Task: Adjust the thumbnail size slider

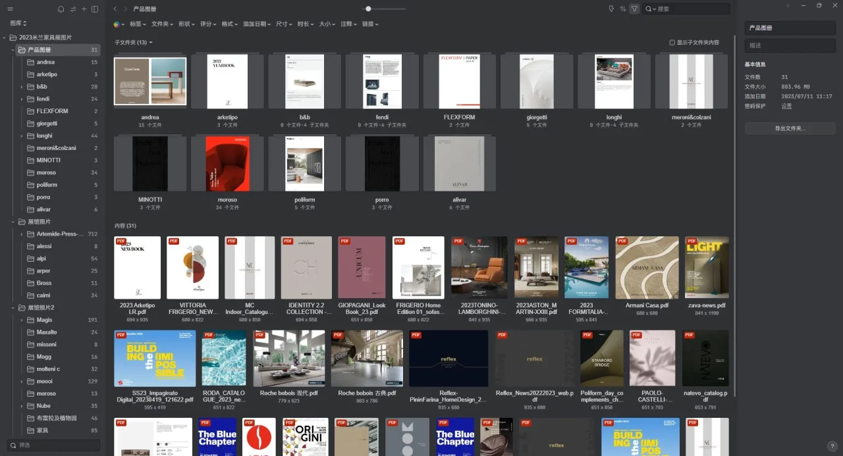Action: 368,9
